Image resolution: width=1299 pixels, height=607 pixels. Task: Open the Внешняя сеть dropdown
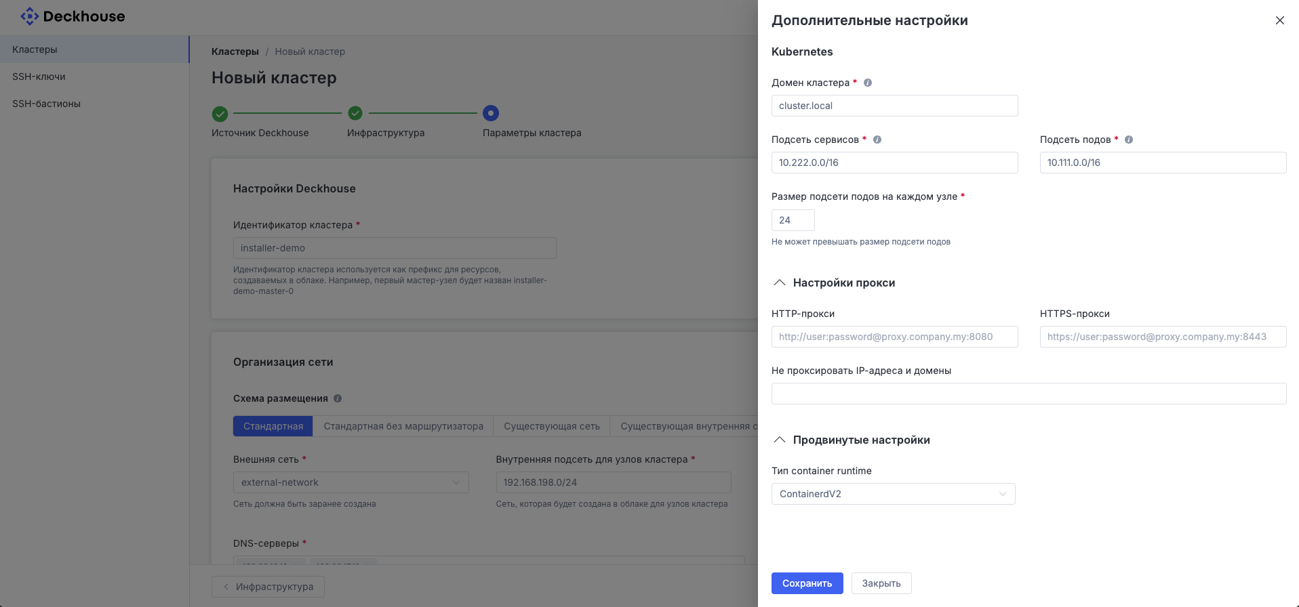351,482
